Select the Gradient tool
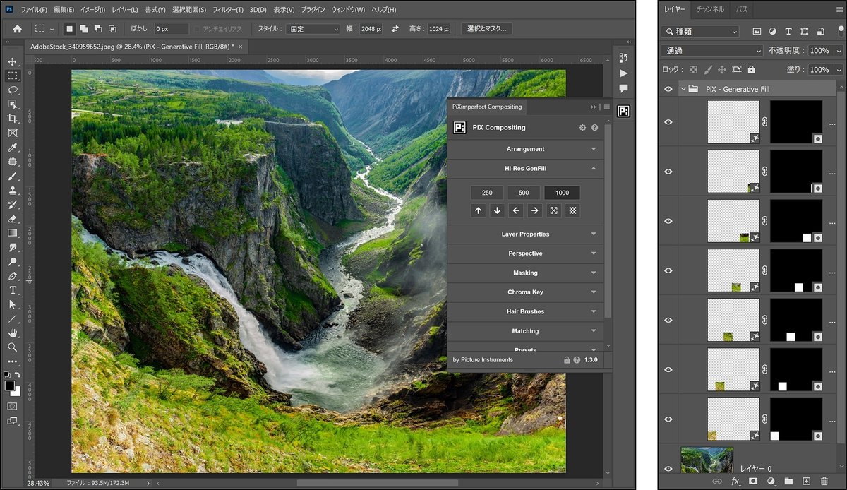847x490 pixels. (x=13, y=233)
